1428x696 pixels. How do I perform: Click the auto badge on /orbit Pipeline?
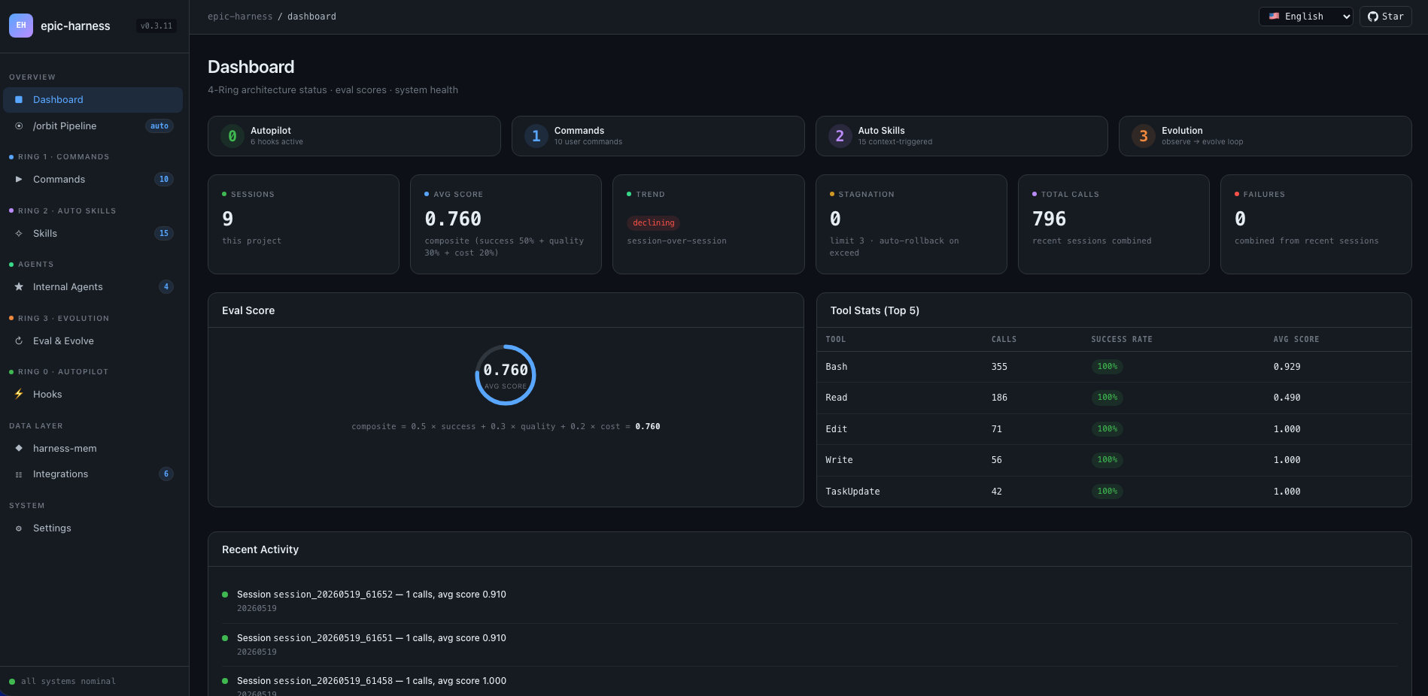(x=160, y=126)
